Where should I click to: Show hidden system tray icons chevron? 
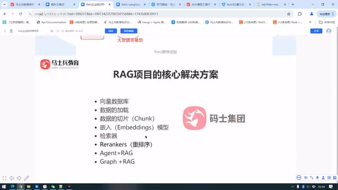coord(293,187)
